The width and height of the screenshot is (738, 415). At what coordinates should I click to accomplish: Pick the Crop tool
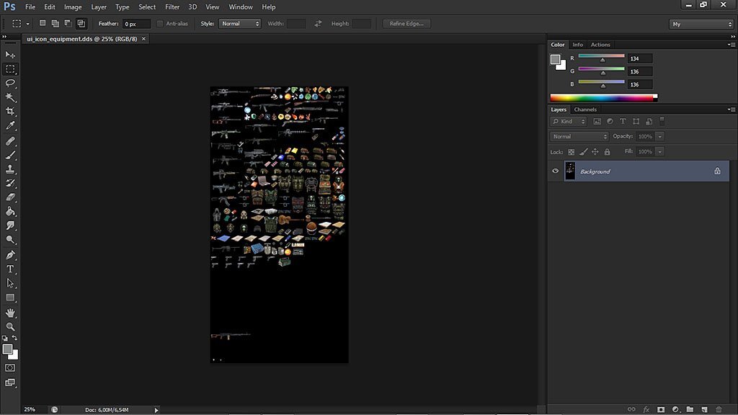[x=10, y=111]
